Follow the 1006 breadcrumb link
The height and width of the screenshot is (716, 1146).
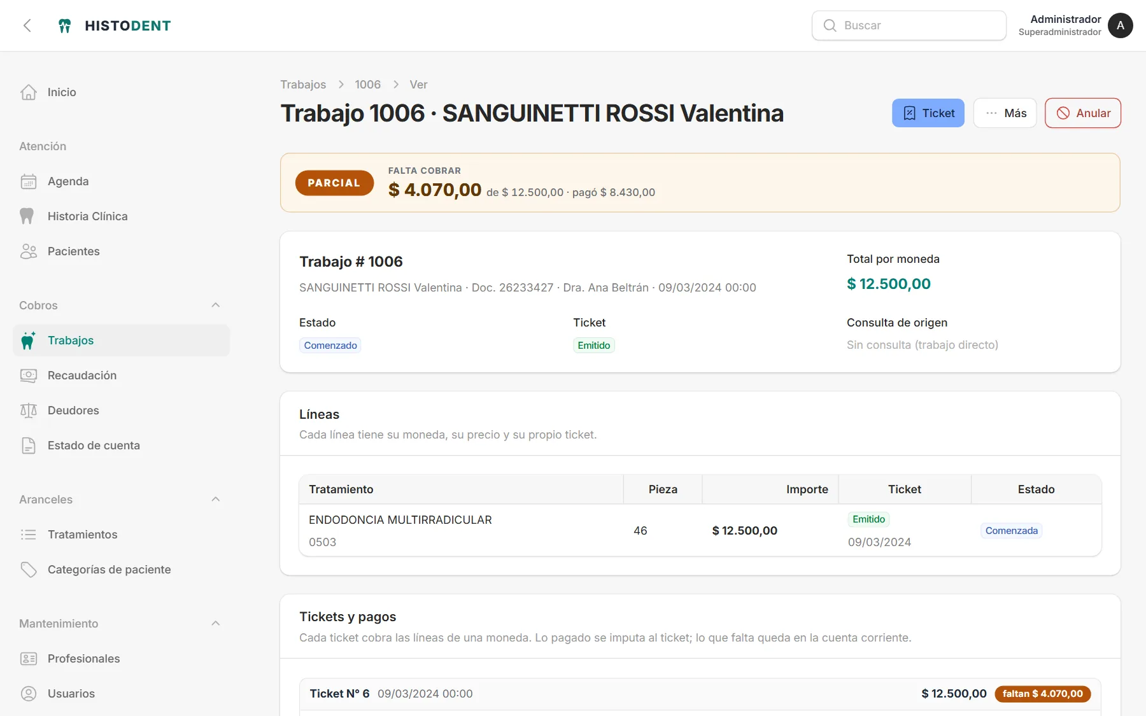(368, 85)
